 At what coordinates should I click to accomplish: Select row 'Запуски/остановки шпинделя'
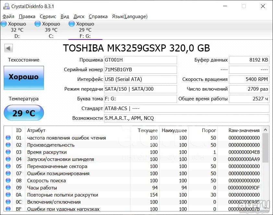coord(133,159)
